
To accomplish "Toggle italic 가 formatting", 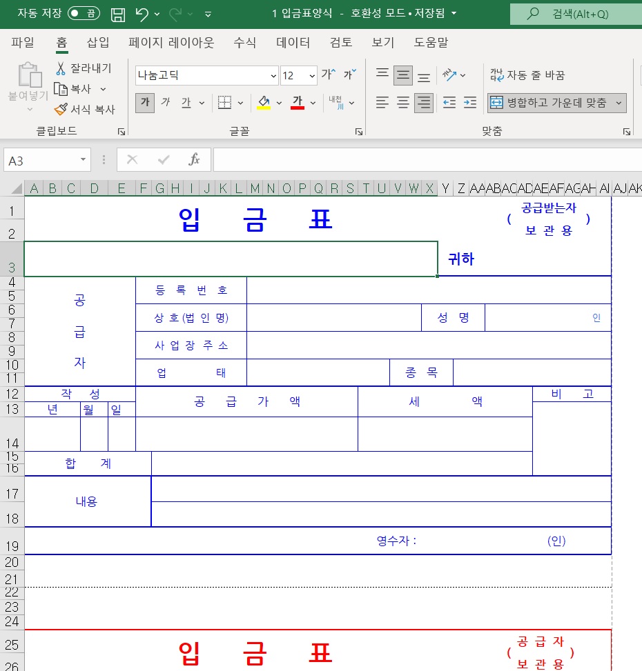I will pos(166,103).
